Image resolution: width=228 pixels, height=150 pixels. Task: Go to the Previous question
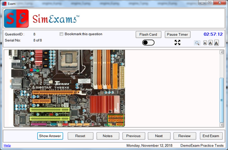tap(134, 136)
